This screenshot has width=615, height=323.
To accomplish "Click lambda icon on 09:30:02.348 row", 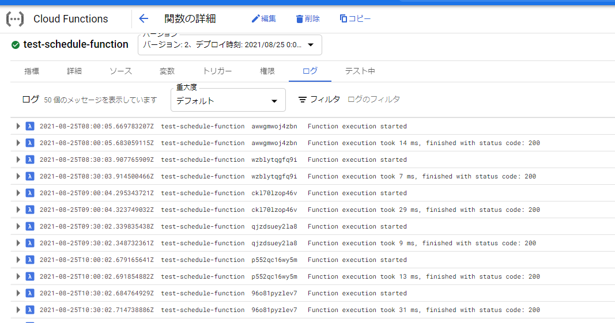I will coord(30,243).
